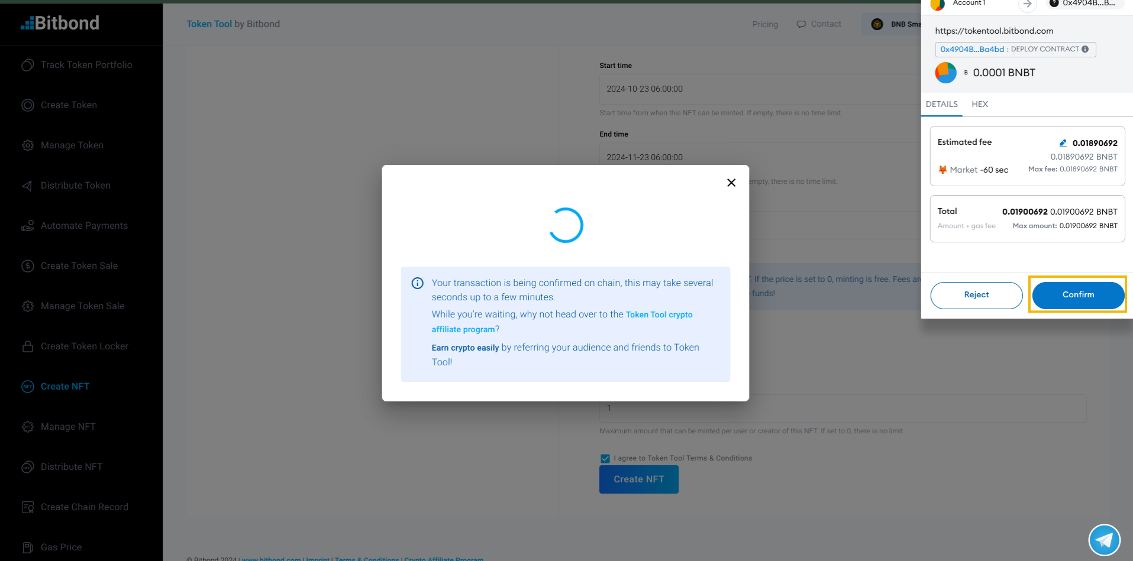Viewport: 1133px width, 561px height.
Task: Reject the pending transaction
Action: coord(976,294)
